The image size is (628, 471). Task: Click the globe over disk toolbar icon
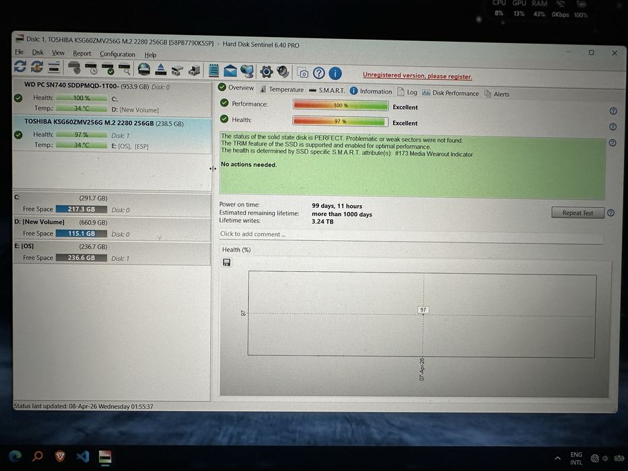[x=144, y=69]
